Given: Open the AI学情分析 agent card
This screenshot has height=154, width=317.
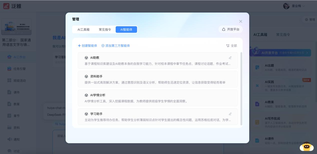Looking at the screenshot, I should point(158,98).
